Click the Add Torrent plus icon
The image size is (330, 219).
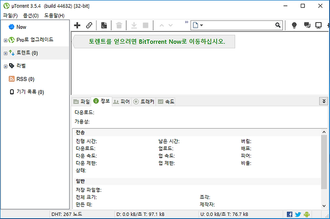point(77,25)
